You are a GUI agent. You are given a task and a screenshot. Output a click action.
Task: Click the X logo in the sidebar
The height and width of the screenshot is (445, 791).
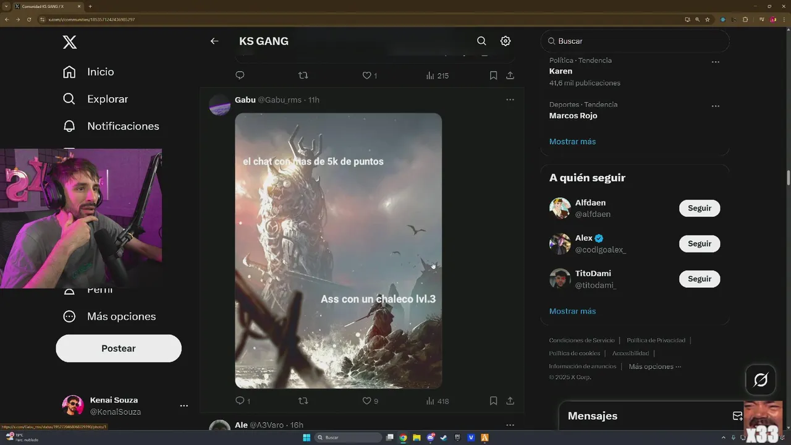coord(70,42)
